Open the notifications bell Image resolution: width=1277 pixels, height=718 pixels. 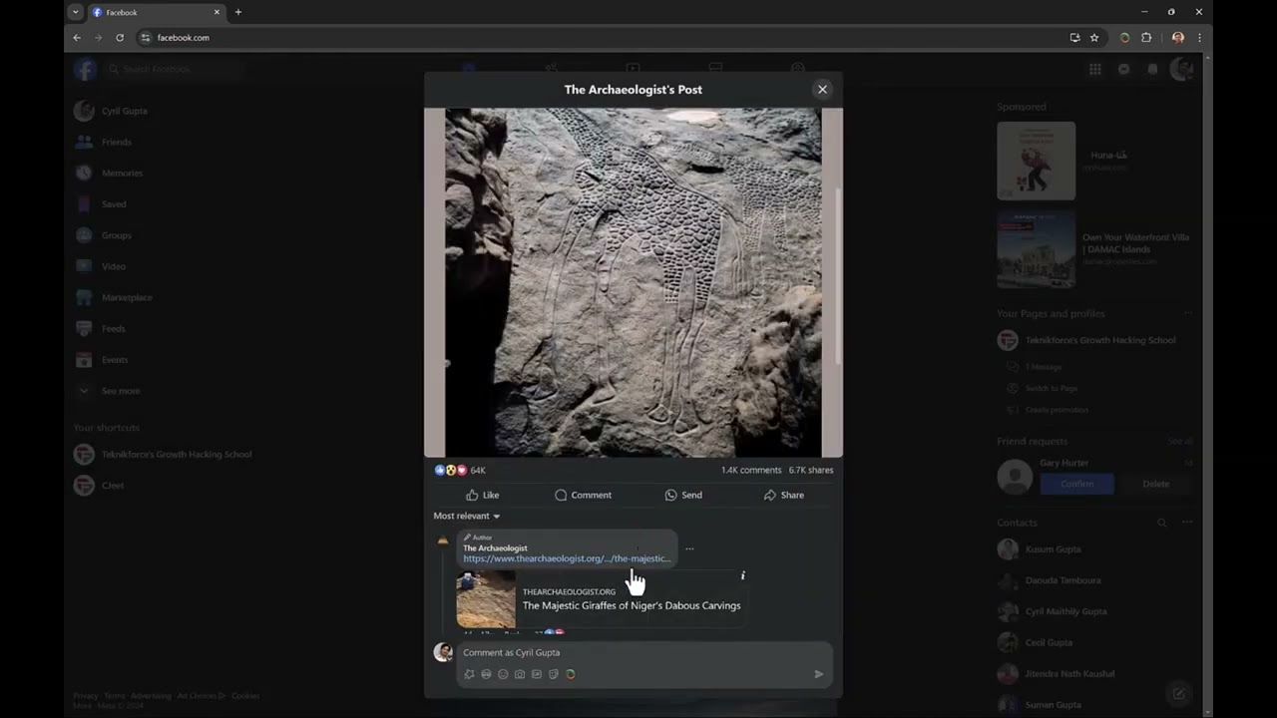coord(1152,69)
